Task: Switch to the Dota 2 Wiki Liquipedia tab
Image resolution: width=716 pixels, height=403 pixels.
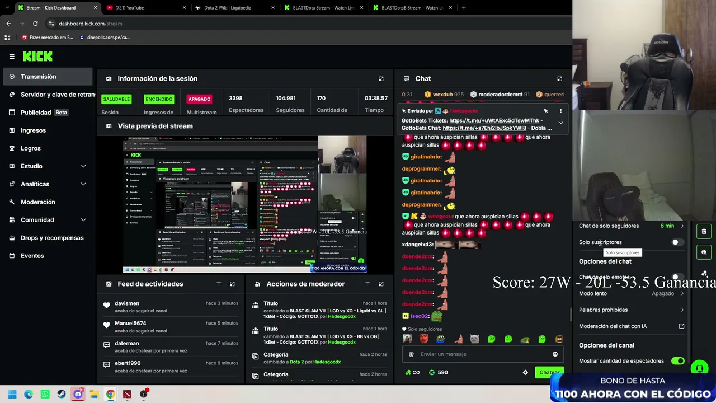Action: pyautogui.click(x=234, y=8)
